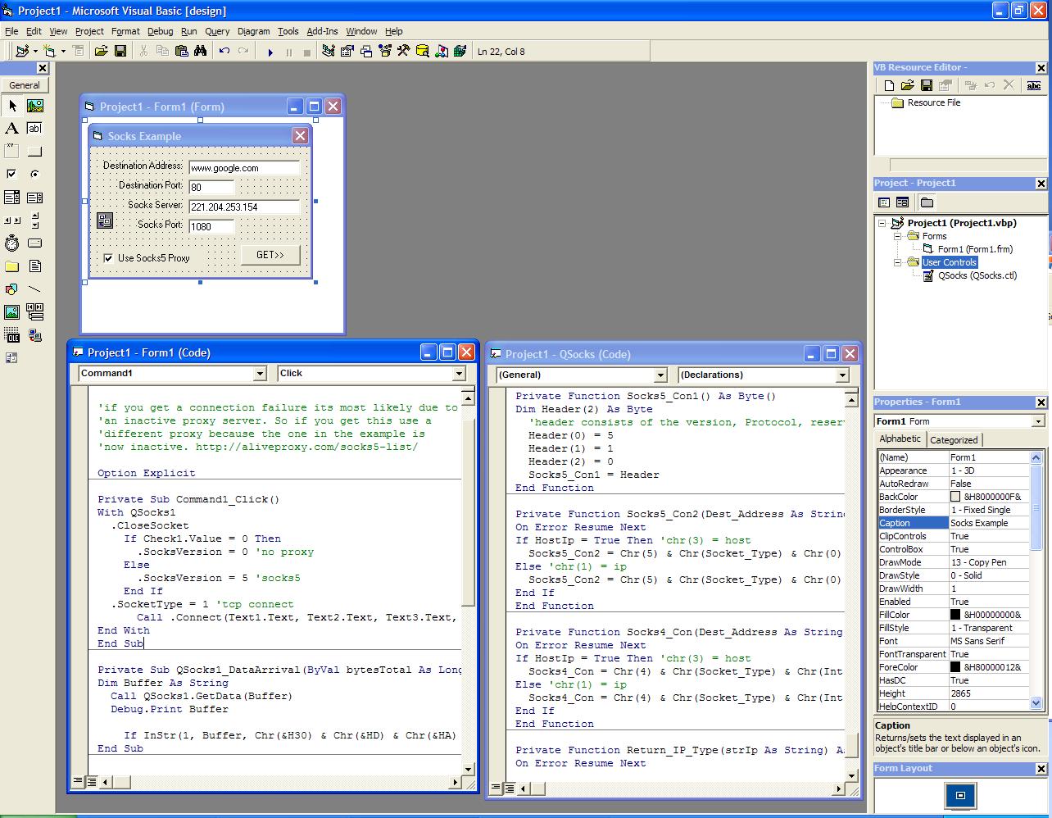The height and width of the screenshot is (818, 1052).
Task: Select CheckBox control in the toolbox
Action: pos(11,174)
